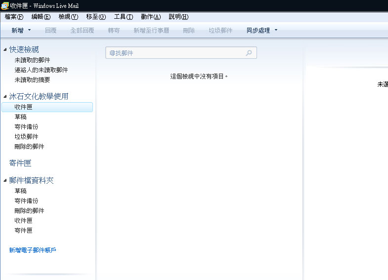Click the magnifier icon in the search box
This screenshot has height=280, width=388.
(x=249, y=53)
